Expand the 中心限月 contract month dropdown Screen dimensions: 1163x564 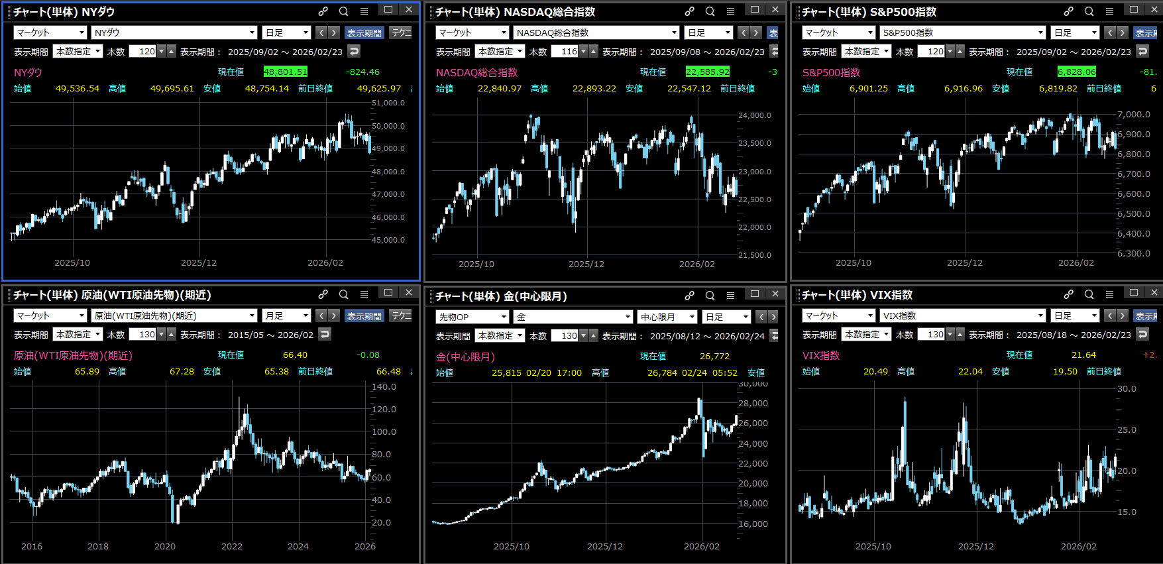[x=667, y=317]
